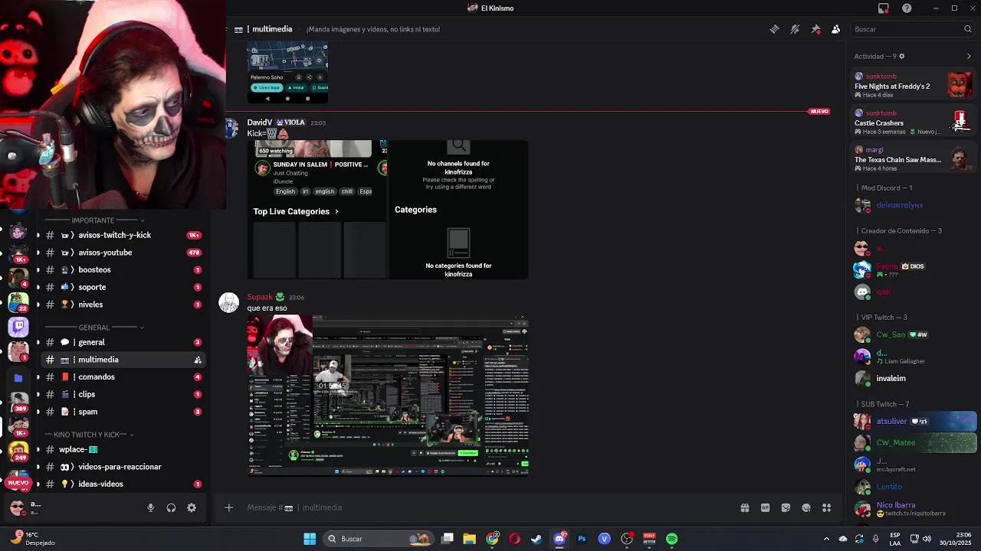Open the weather widget showing 16°C
This screenshot has height=551, width=981.
click(33, 539)
